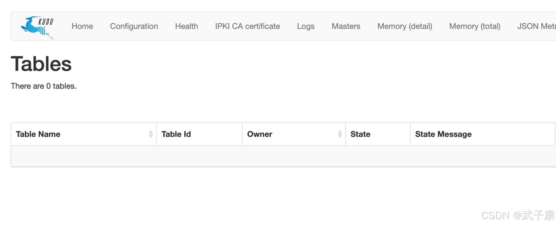Click the Table Name column header
Image resolution: width=556 pixels, height=225 pixels.
38,134
